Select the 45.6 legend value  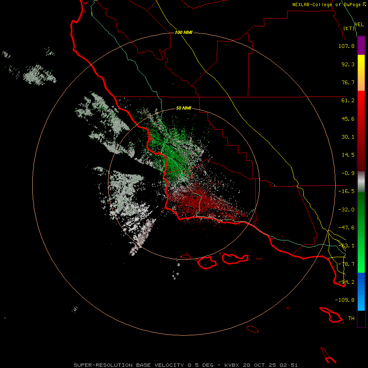[x=348, y=119]
